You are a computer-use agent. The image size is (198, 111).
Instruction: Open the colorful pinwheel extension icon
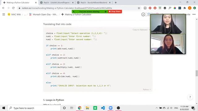[x=174, y=8]
